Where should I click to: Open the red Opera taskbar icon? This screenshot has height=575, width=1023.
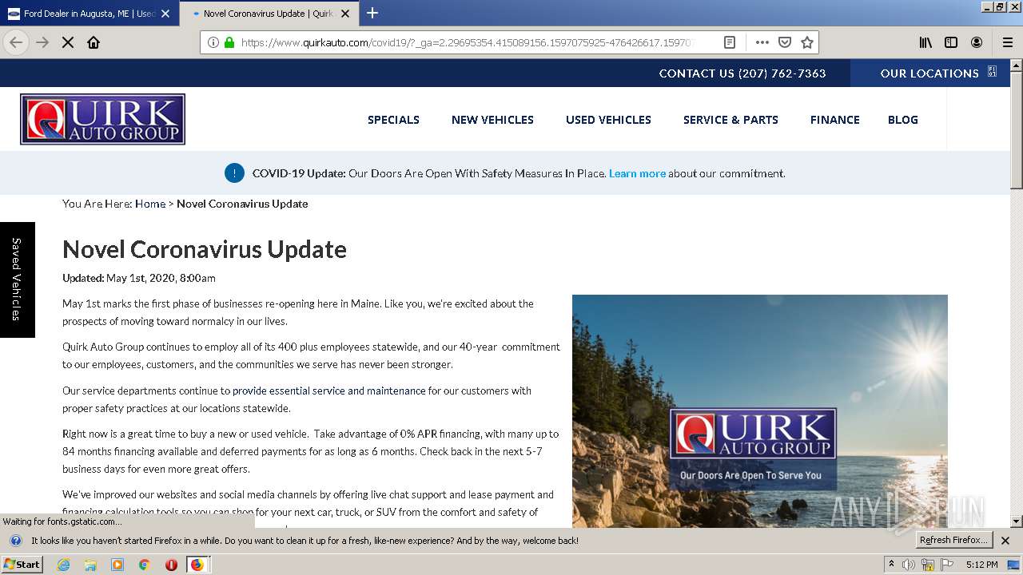(171, 565)
